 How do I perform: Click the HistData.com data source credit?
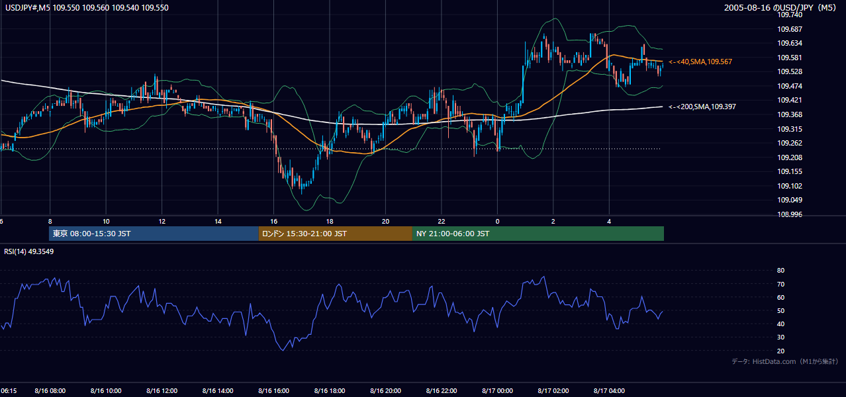(785, 361)
